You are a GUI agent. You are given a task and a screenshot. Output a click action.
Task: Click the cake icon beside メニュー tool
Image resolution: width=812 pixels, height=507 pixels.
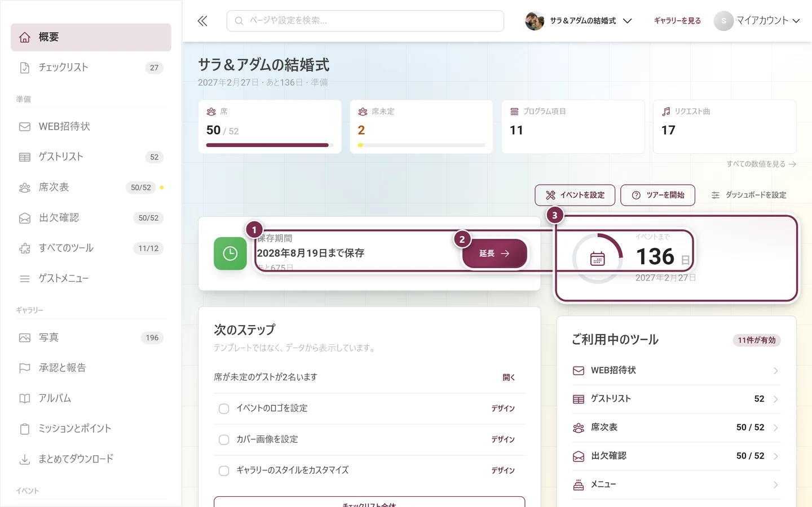point(579,484)
